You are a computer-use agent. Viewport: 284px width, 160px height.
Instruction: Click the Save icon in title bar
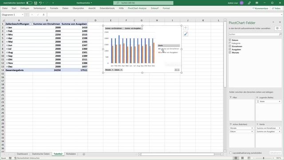click(x=35, y=3)
